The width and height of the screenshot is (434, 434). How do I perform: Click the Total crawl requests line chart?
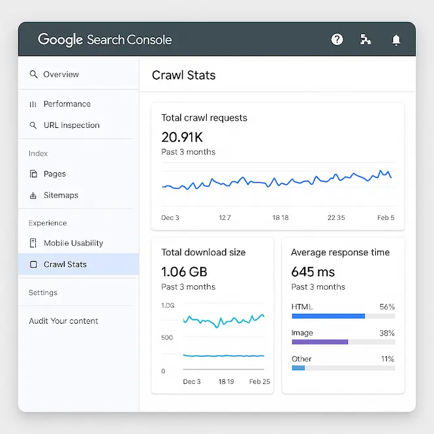(x=277, y=181)
